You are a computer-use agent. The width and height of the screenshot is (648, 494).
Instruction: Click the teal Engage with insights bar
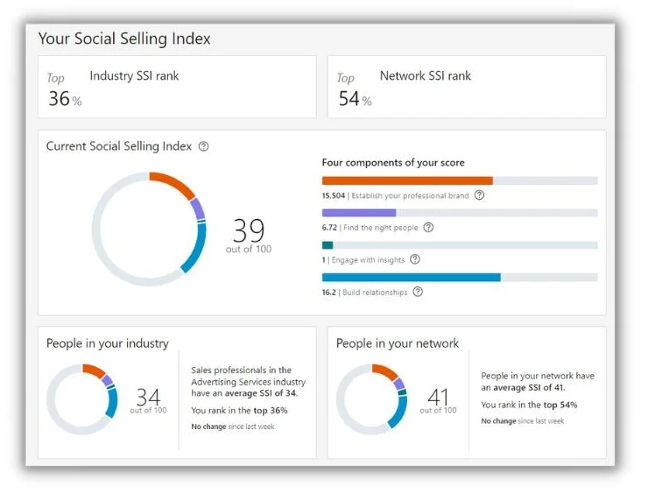(x=328, y=245)
